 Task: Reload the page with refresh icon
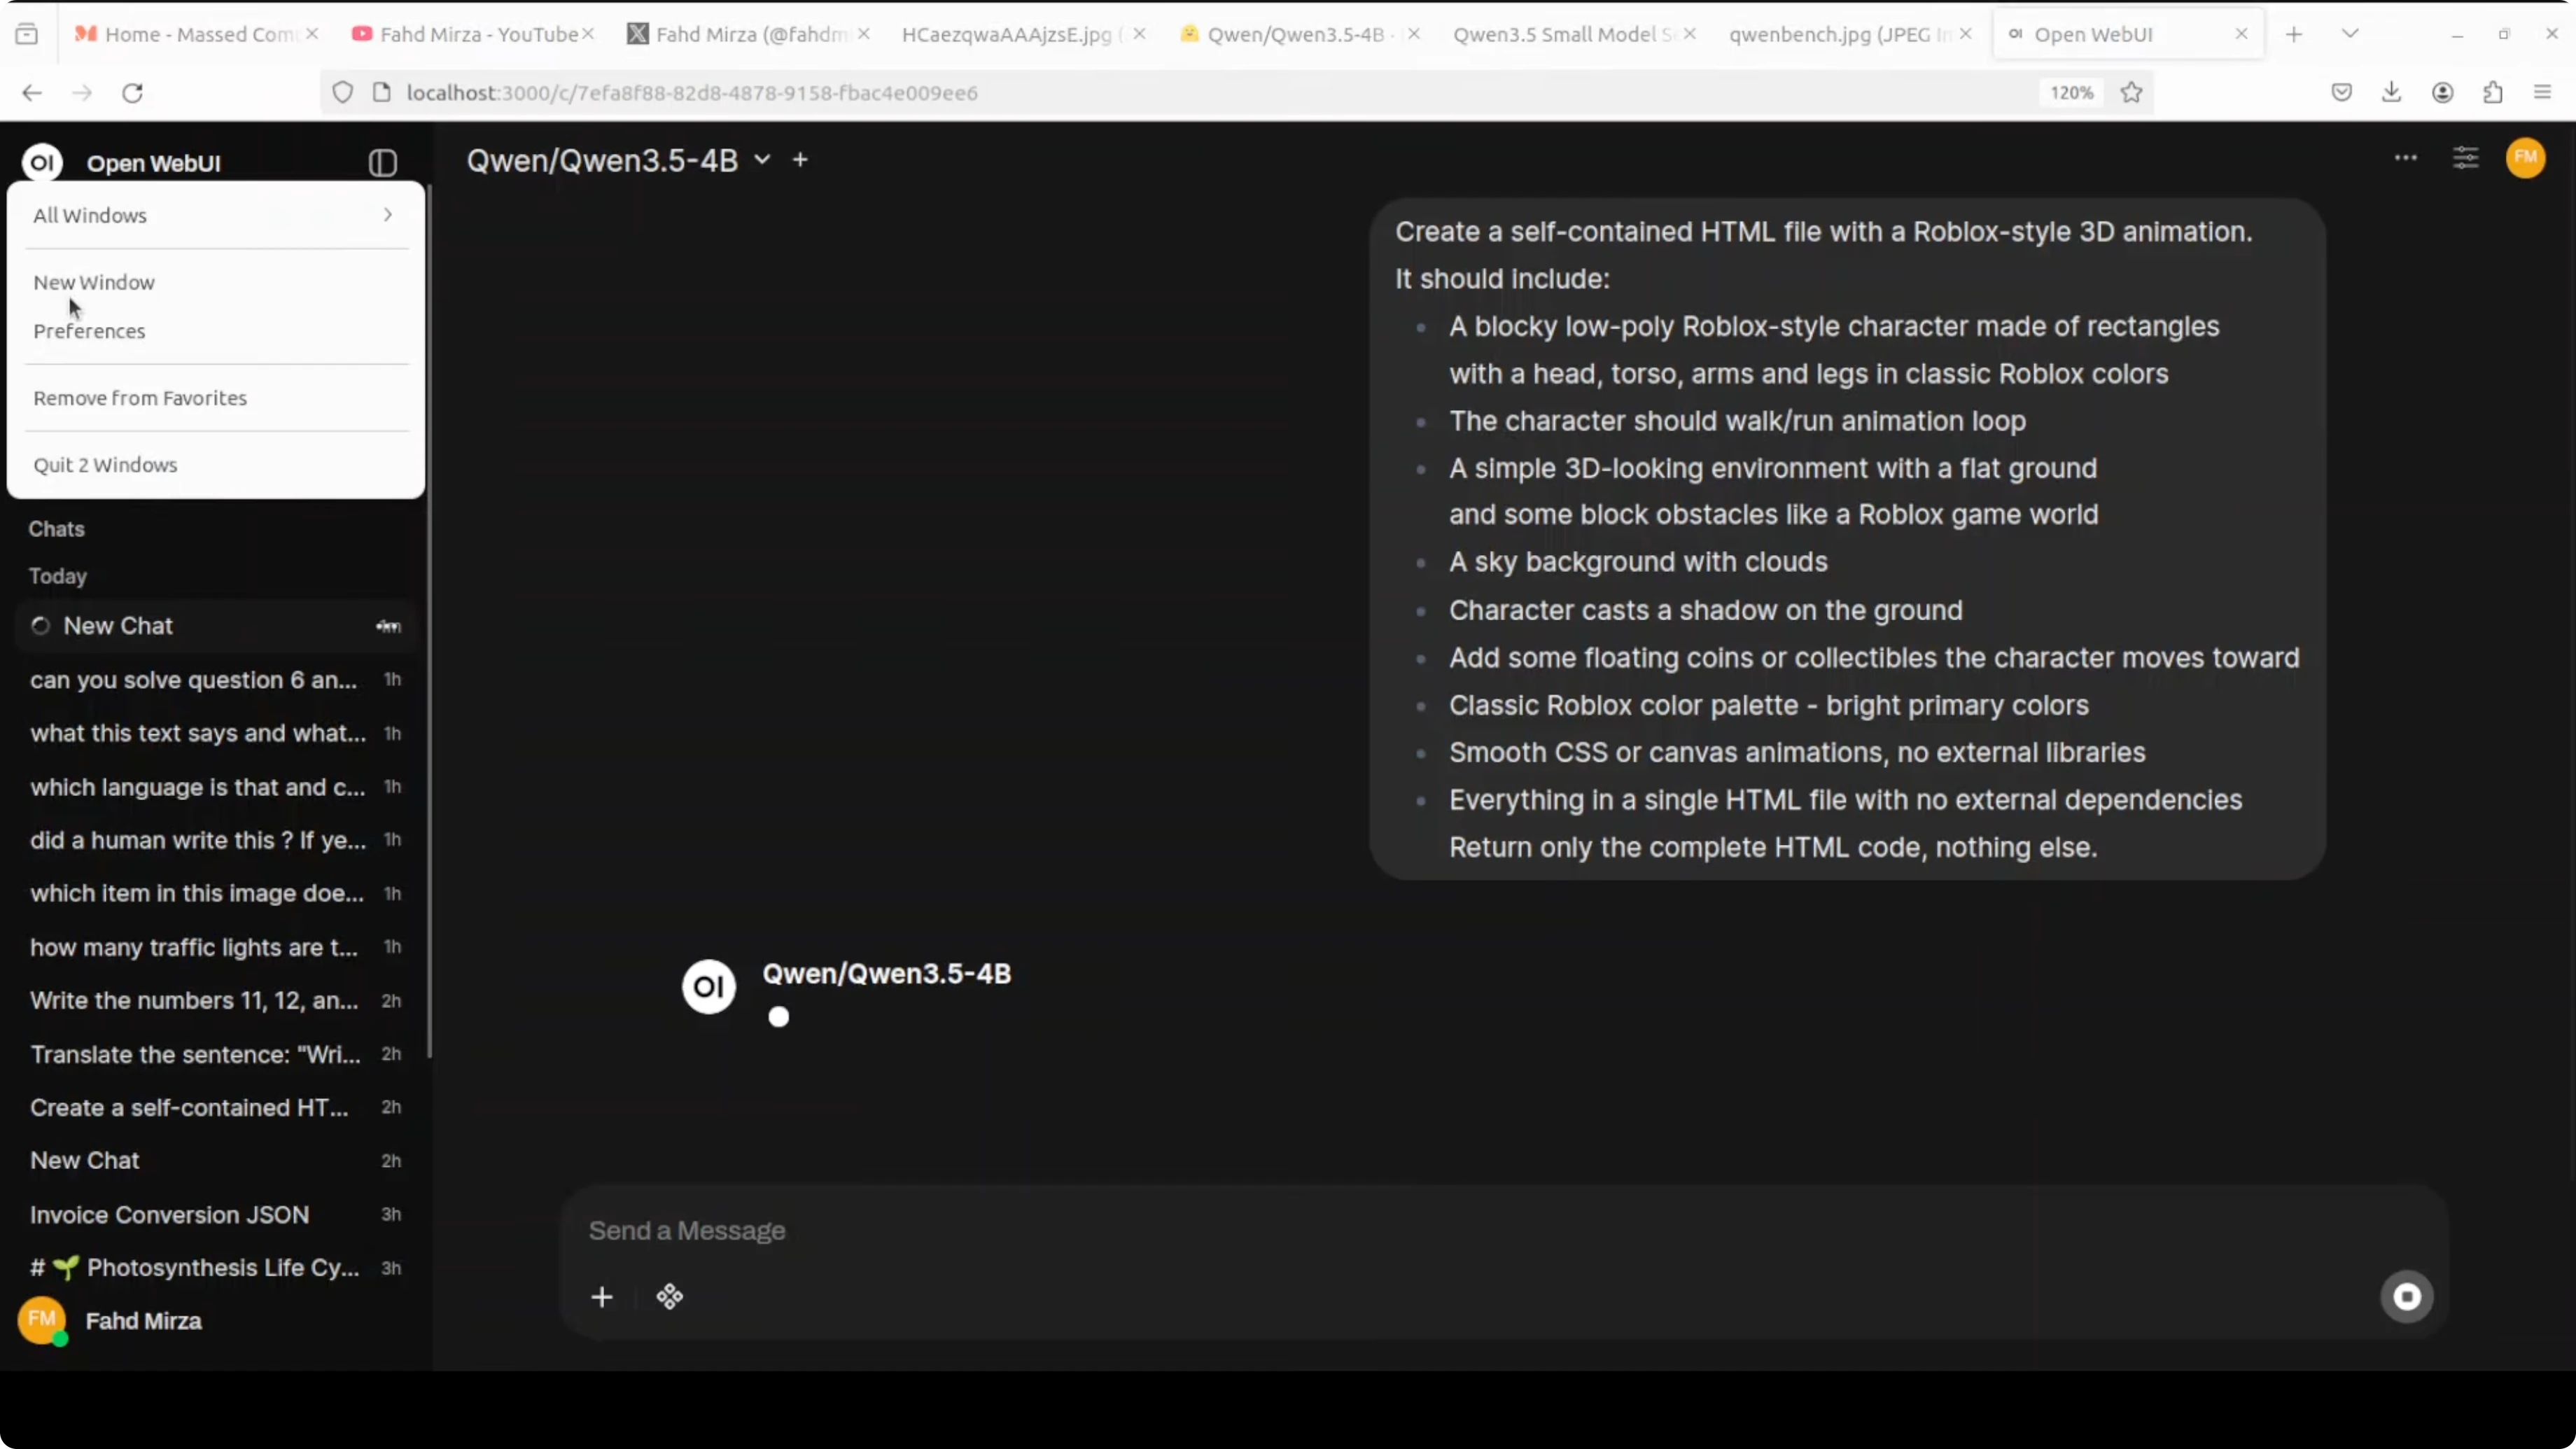(x=132, y=93)
